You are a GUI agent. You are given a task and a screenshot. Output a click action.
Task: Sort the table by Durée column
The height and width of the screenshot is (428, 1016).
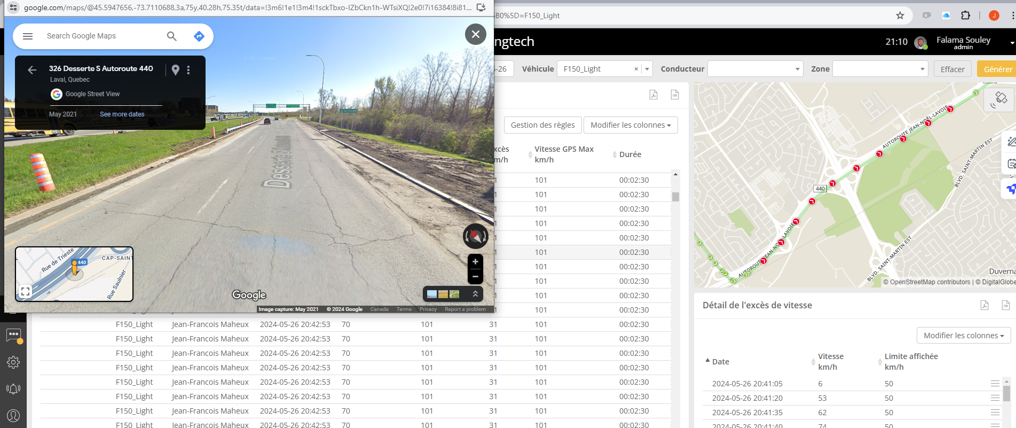630,154
